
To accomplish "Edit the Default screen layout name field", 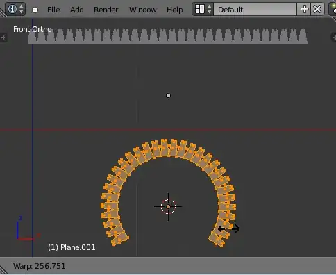I will (255, 10).
